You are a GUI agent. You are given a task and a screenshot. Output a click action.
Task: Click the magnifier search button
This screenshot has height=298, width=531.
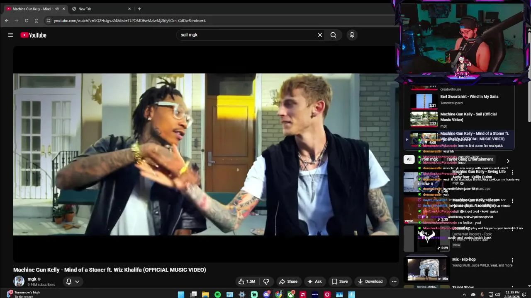coord(333,35)
